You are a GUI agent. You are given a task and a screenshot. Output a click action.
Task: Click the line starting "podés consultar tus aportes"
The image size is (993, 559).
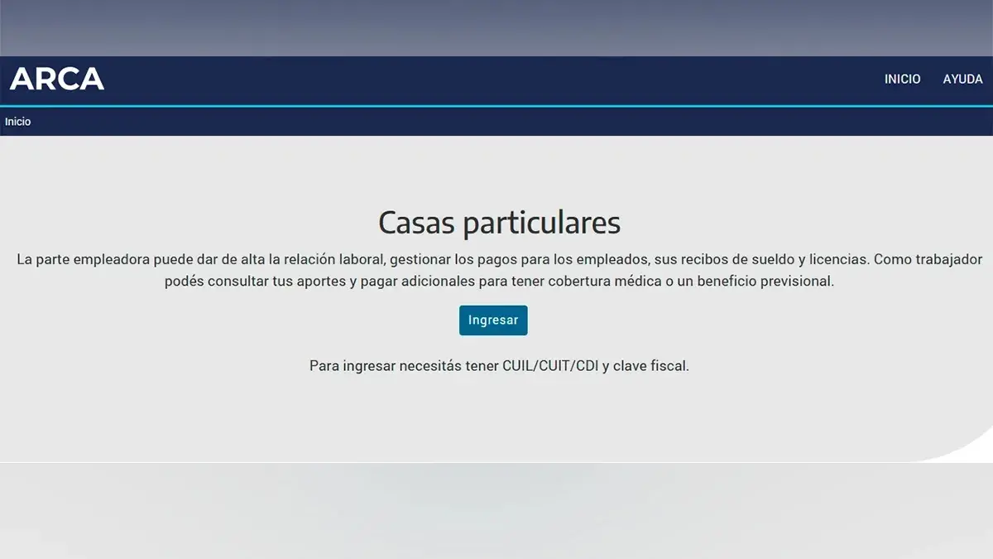click(499, 282)
